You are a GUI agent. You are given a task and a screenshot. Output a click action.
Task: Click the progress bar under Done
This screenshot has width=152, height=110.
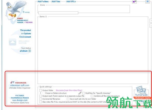pos(58,13)
